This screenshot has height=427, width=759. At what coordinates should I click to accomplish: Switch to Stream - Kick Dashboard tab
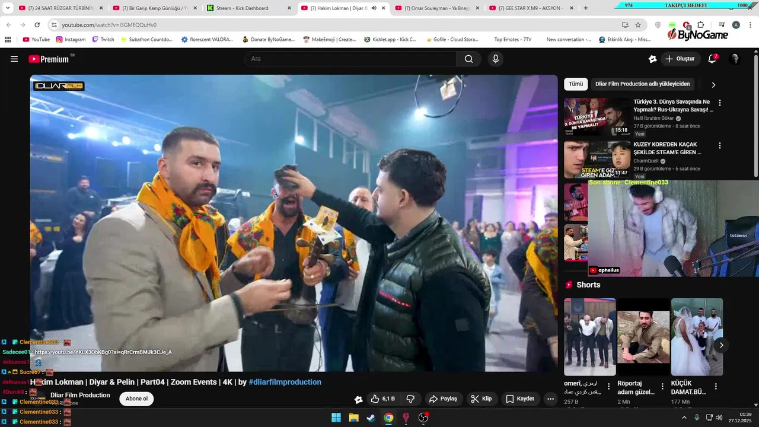click(x=248, y=8)
